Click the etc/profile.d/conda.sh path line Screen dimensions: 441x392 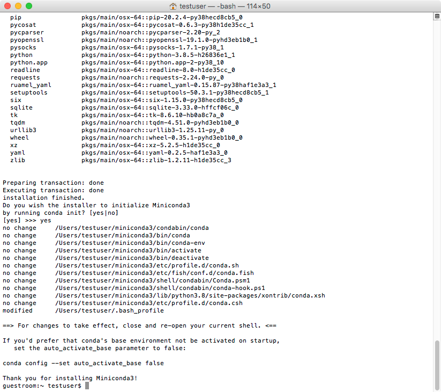click(x=147, y=265)
